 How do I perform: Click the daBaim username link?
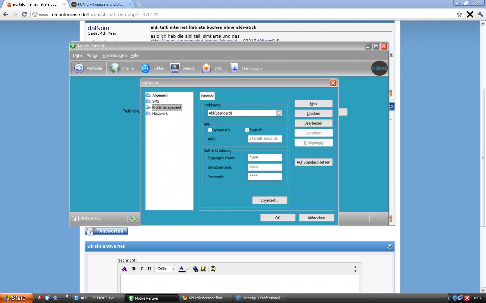click(x=98, y=28)
